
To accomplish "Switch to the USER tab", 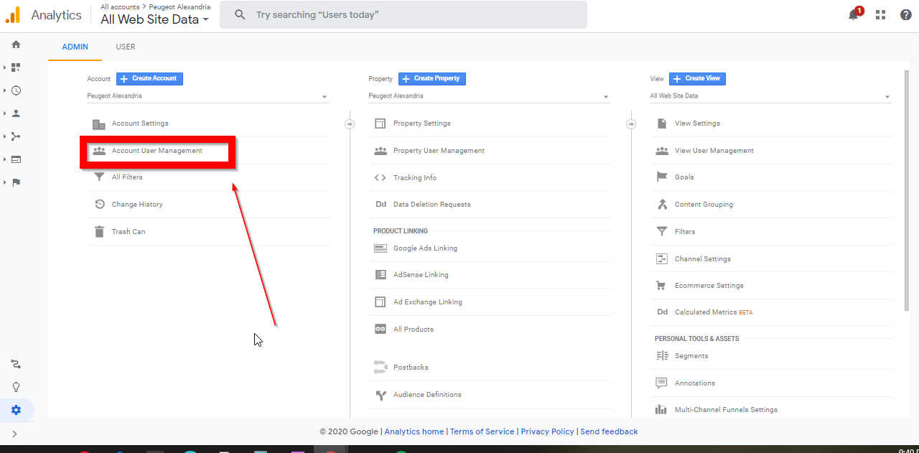I will 125,47.
